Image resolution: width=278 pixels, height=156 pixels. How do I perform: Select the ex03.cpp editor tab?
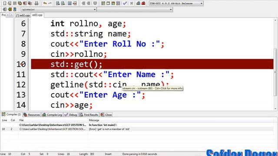[x=37, y=15]
